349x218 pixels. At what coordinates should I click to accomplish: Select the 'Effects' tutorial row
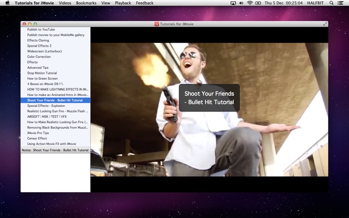pyautogui.click(x=55, y=62)
